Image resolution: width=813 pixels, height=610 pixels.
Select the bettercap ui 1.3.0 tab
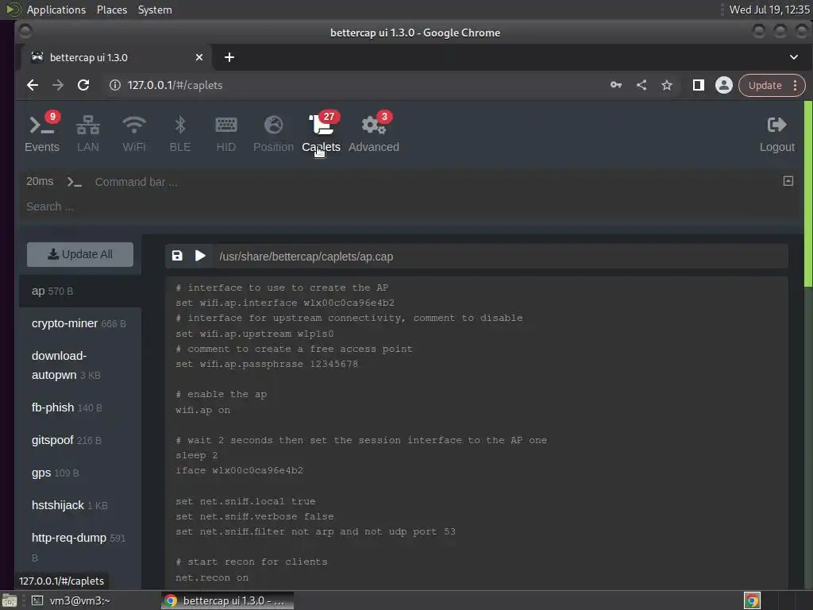[116, 57]
